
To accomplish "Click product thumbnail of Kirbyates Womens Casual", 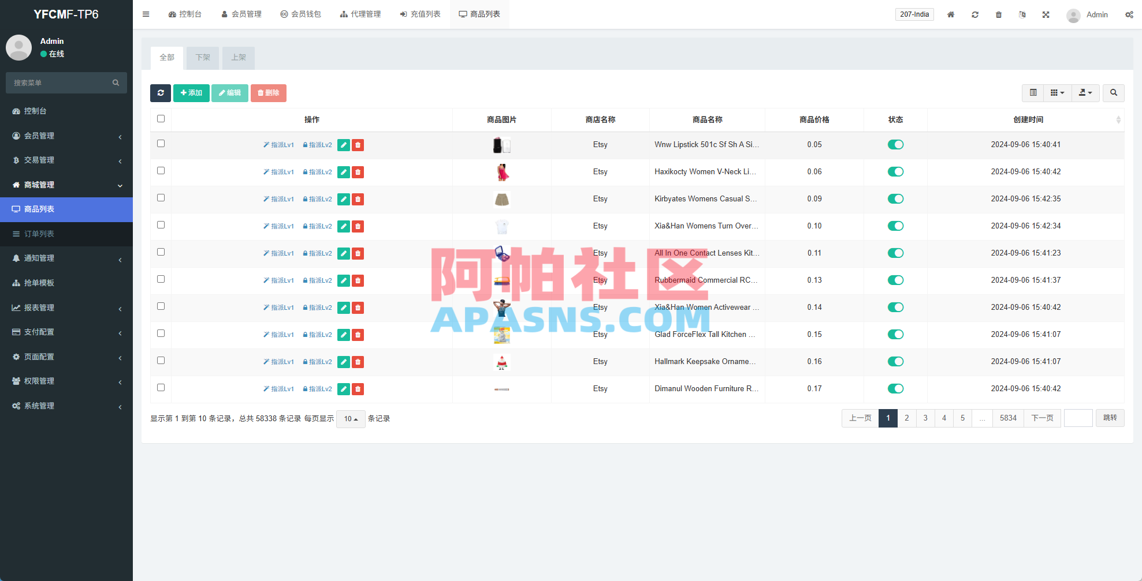I will pyautogui.click(x=502, y=199).
